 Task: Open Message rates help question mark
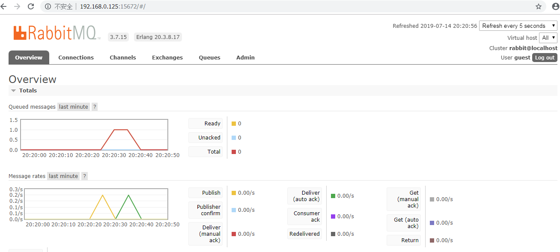(x=84, y=176)
